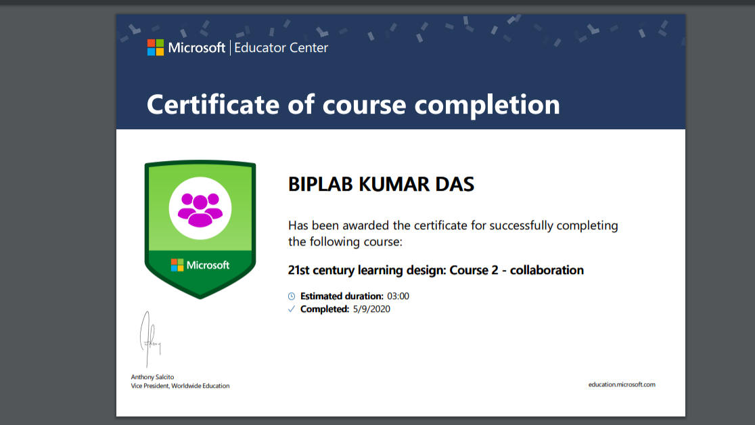Click the Educator Center header text
Image resolution: width=755 pixels, height=425 pixels.
[281, 47]
